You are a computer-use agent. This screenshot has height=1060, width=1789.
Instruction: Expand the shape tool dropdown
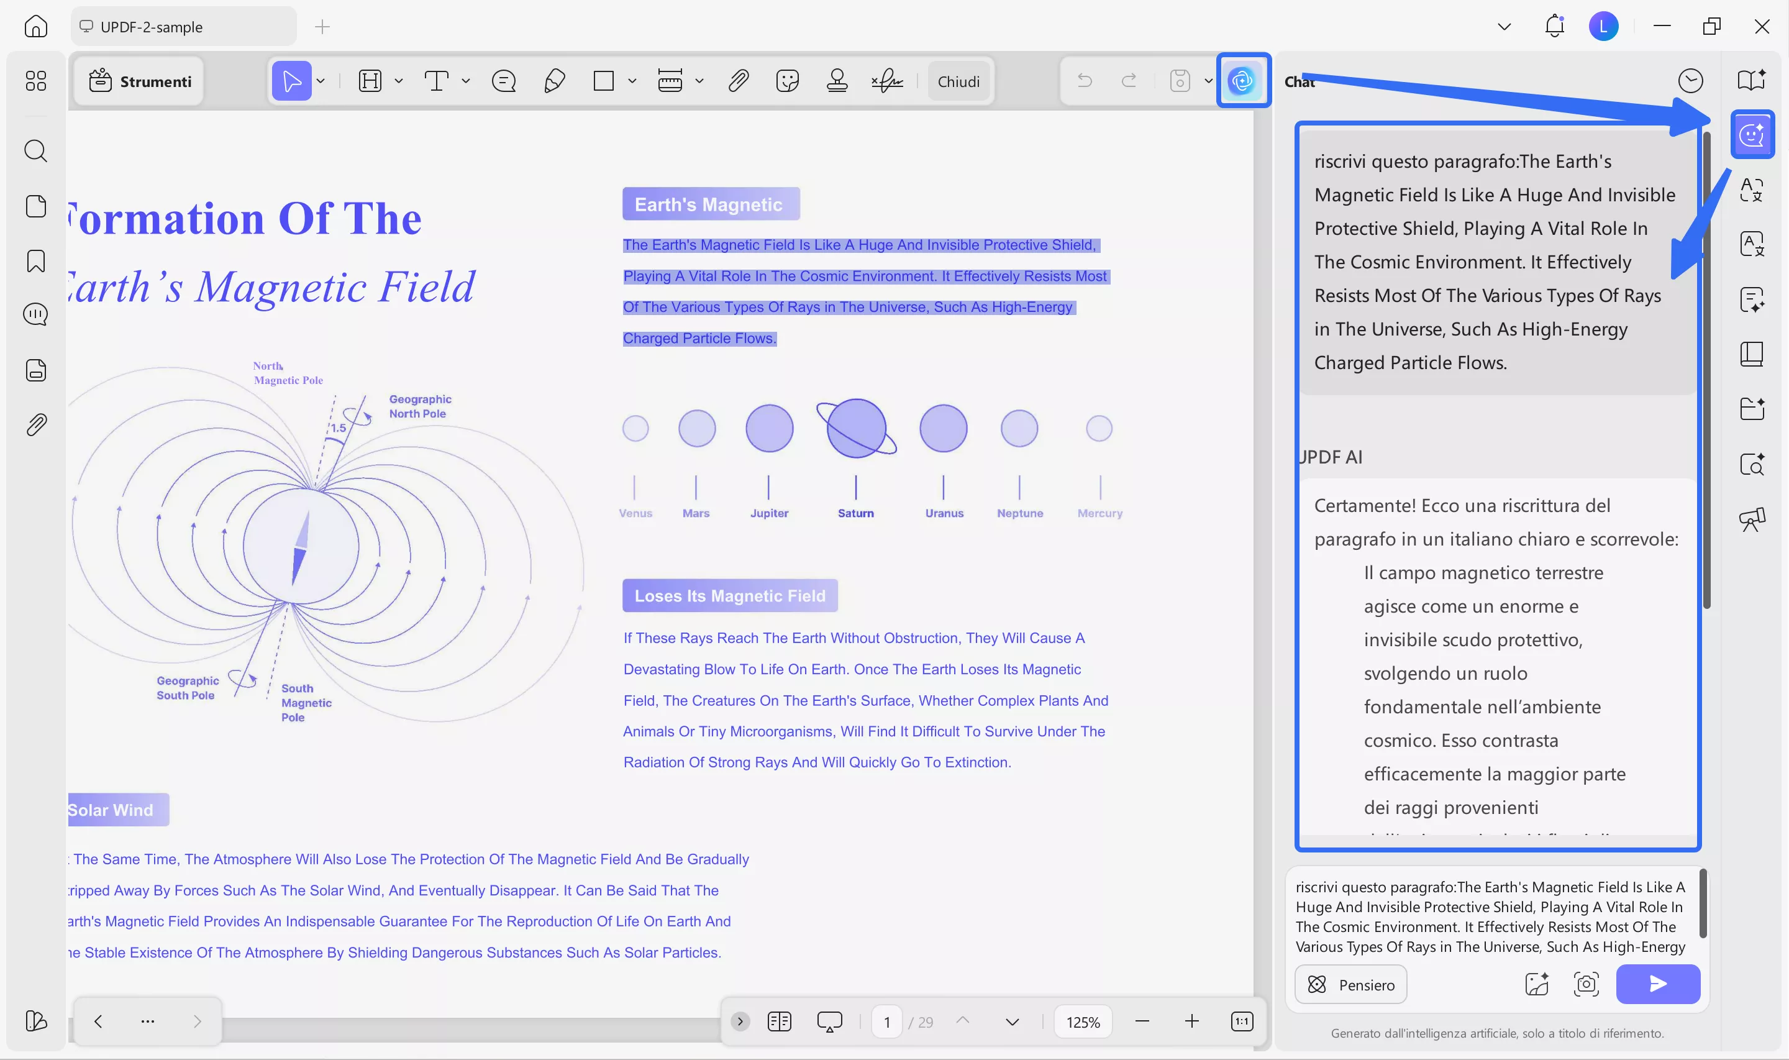[x=632, y=81]
